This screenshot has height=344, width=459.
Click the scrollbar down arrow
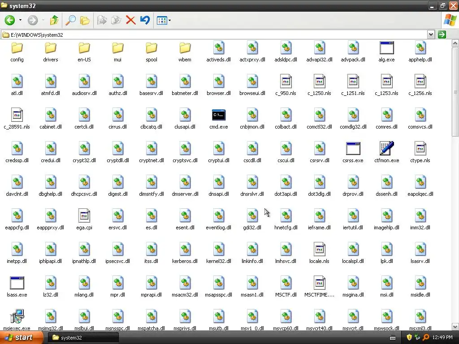click(x=455, y=327)
